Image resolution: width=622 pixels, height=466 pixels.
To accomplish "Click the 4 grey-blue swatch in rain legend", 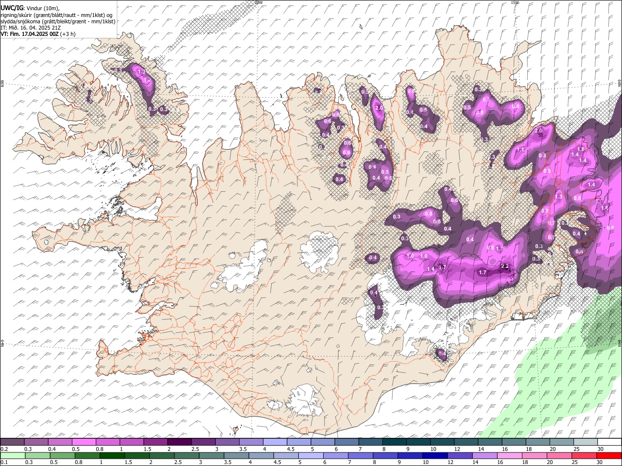I will coord(261,455).
